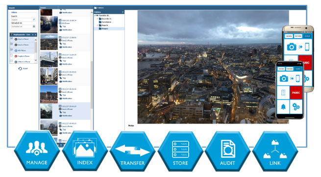Image resolution: width=321 pixels, height=177 pixels.
Task: Tap the gears settings icon on front phone
Action: click(x=296, y=107)
